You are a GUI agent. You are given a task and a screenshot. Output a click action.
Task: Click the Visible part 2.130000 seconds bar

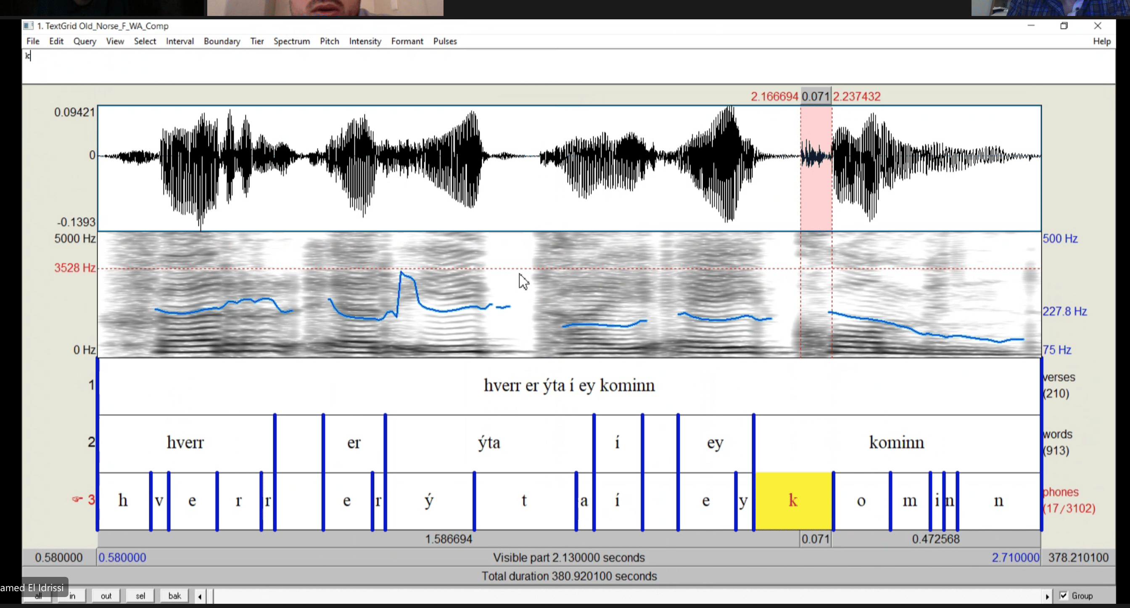coord(569,557)
